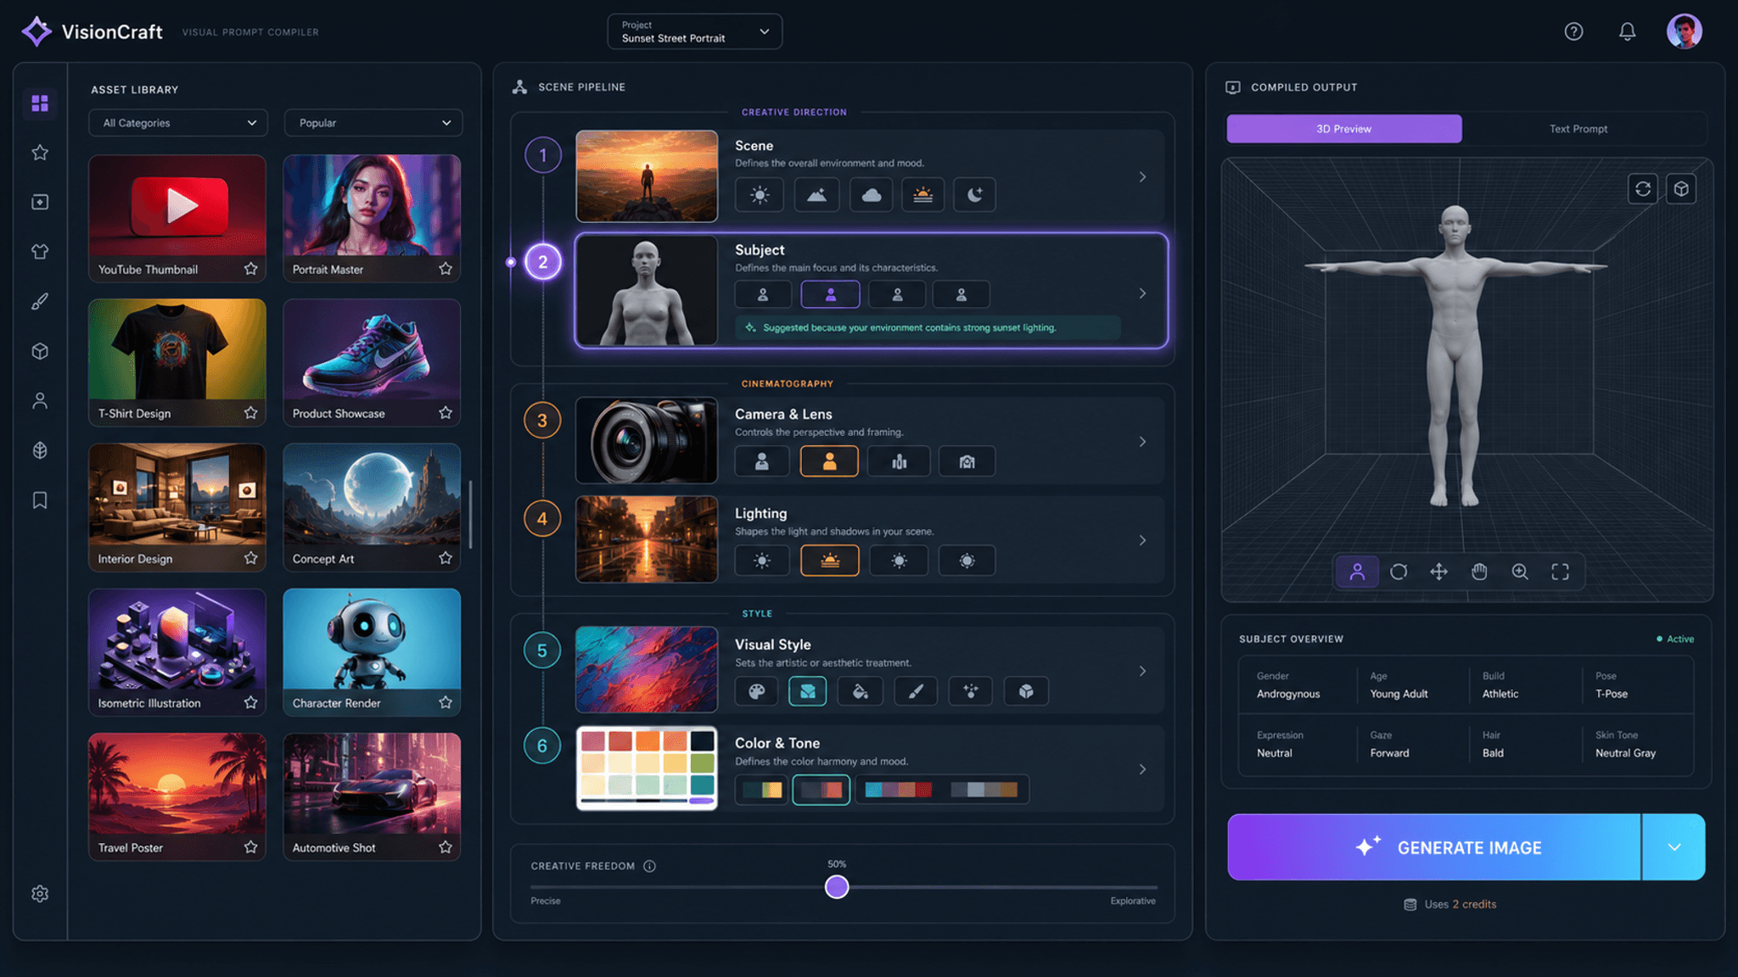This screenshot has width=1738, height=977.
Task: Open the shirt icon in left sidebar
Action: tap(40, 252)
